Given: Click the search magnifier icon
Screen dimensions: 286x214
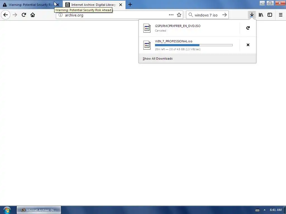Looking at the screenshot, I should click(190, 15).
